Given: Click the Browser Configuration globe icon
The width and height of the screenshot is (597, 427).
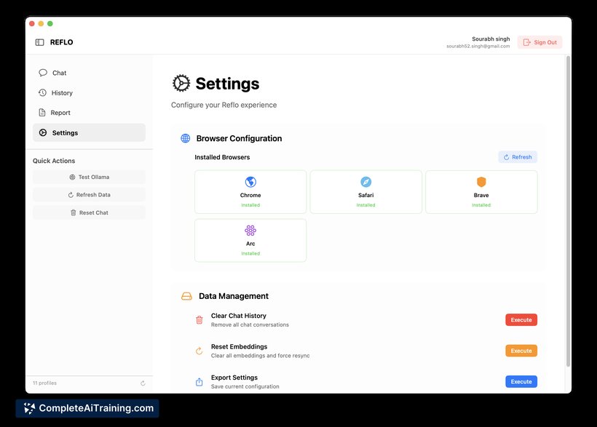Looking at the screenshot, I should (x=186, y=138).
